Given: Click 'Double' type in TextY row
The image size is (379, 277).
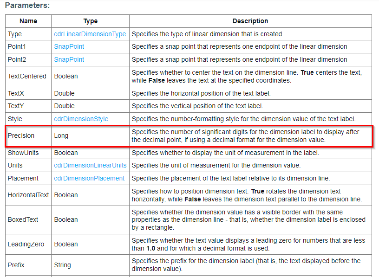Looking at the screenshot, I should click(64, 106).
